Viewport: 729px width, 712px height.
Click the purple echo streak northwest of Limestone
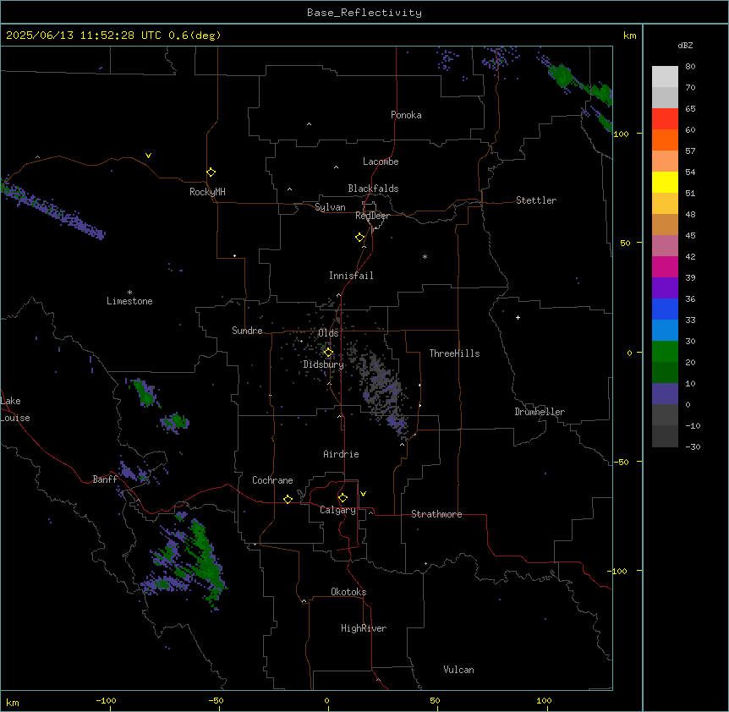tap(53, 209)
